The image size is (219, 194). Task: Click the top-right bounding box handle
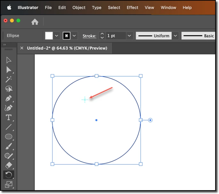141,76
